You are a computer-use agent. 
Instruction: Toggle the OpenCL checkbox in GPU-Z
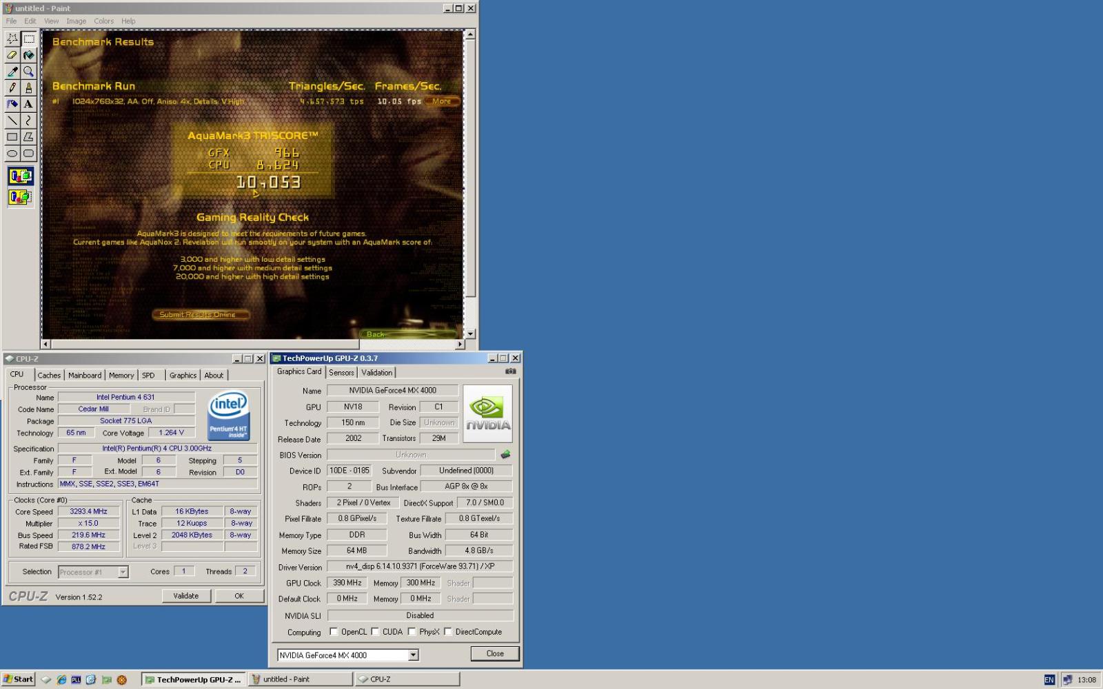pos(334,631)
